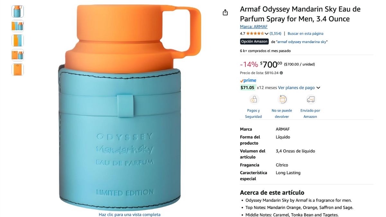
Task: Open the Marca: ARMAF brand link
Action: (x=253, y=27)
